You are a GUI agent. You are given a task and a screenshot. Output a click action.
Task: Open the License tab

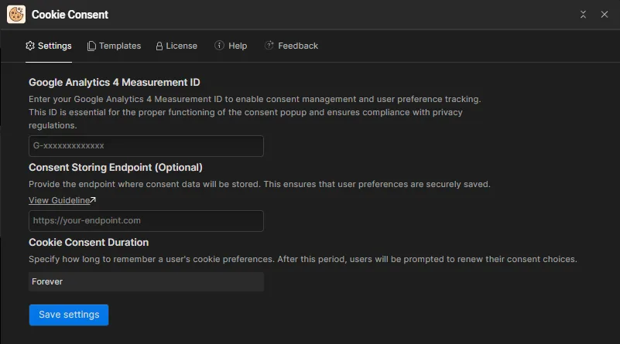(176, 46)
